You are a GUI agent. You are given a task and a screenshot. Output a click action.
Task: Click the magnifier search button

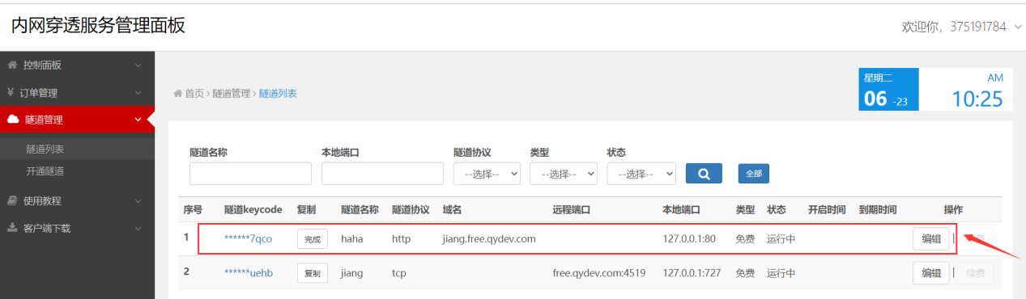click(704, 173)
